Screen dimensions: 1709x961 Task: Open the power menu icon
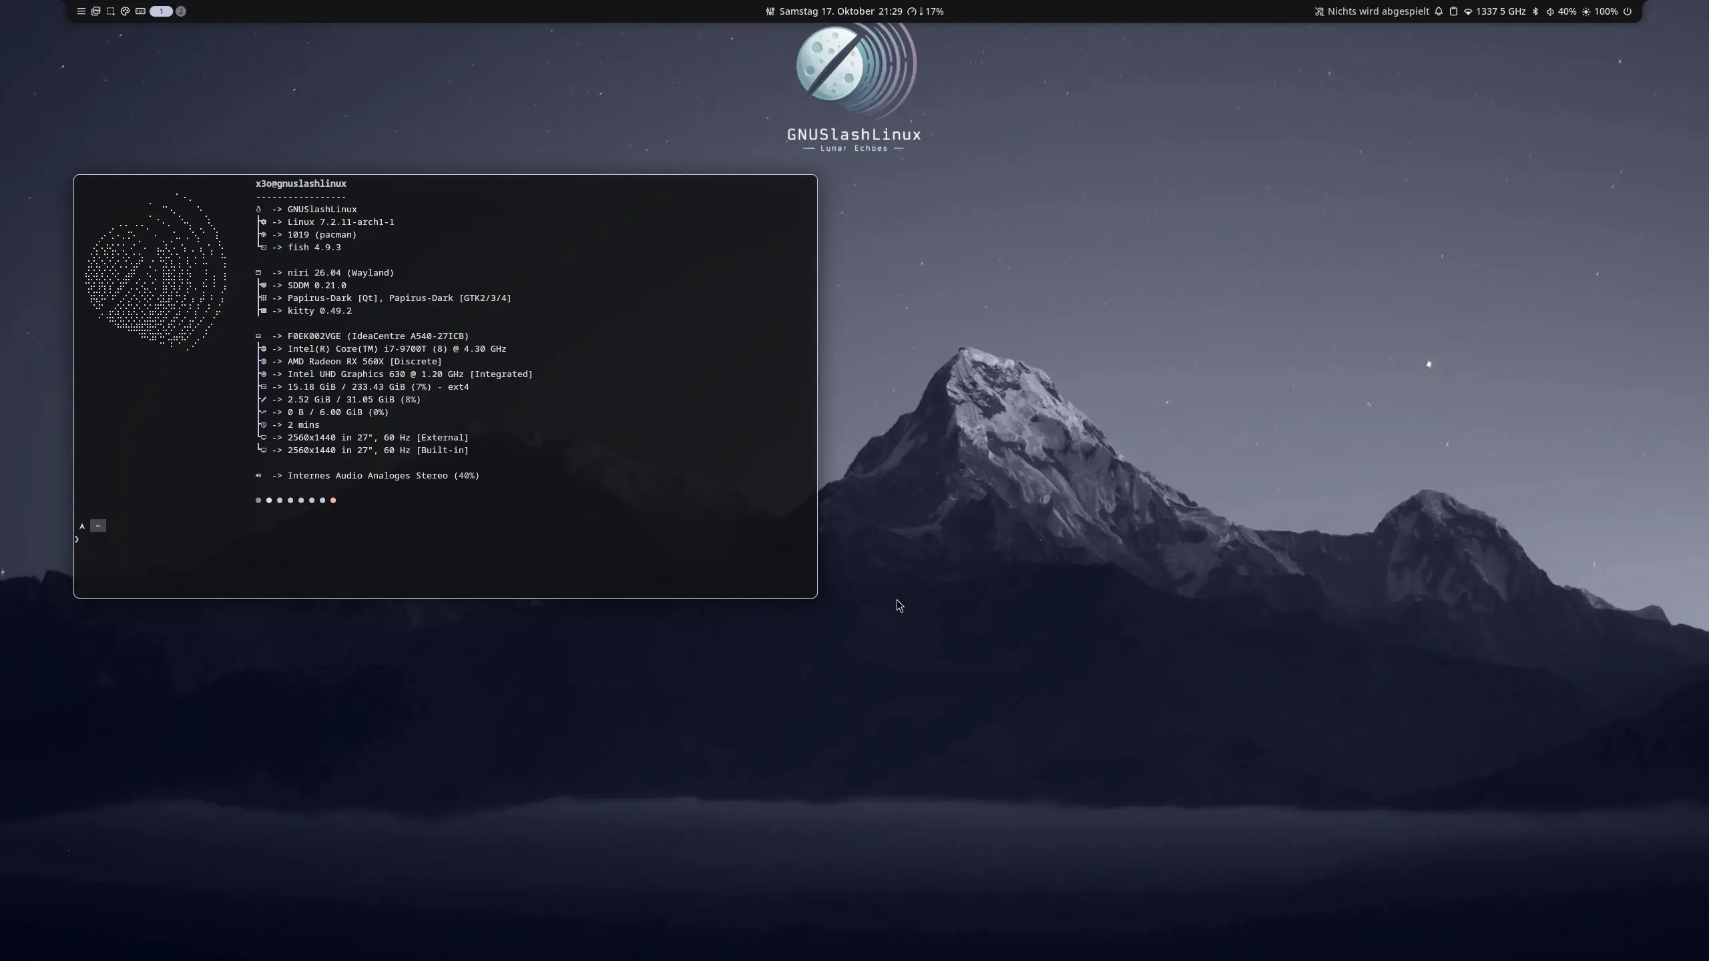(1628, 11)
